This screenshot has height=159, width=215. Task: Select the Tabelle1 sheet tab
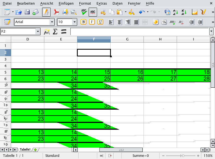[25, 150]
